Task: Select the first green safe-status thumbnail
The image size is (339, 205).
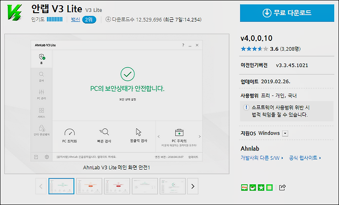Action: point(61,186)
